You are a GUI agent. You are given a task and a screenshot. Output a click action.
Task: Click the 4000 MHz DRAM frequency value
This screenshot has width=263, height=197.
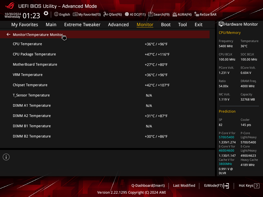tap(248, 86)
